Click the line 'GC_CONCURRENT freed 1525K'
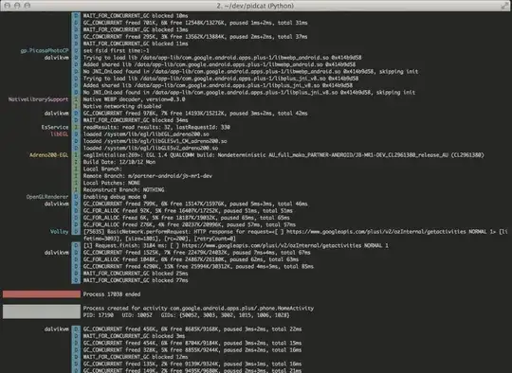The image size is (512, 373). 197,253
